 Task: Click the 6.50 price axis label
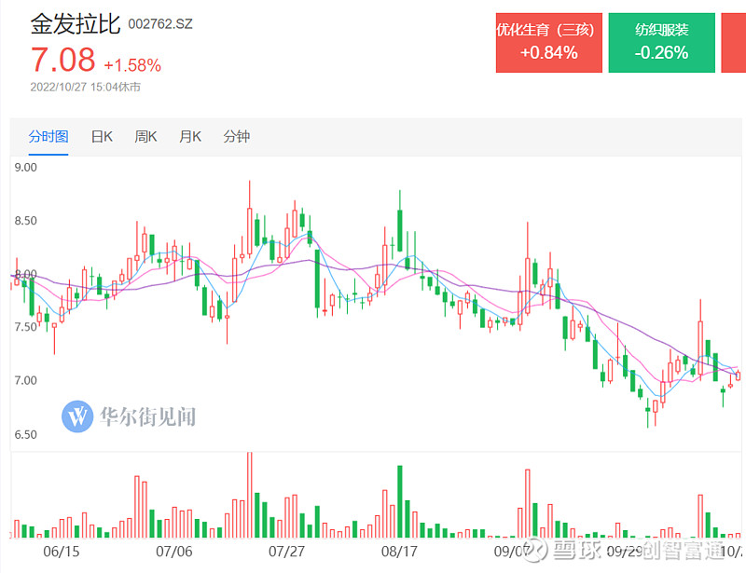26,434
